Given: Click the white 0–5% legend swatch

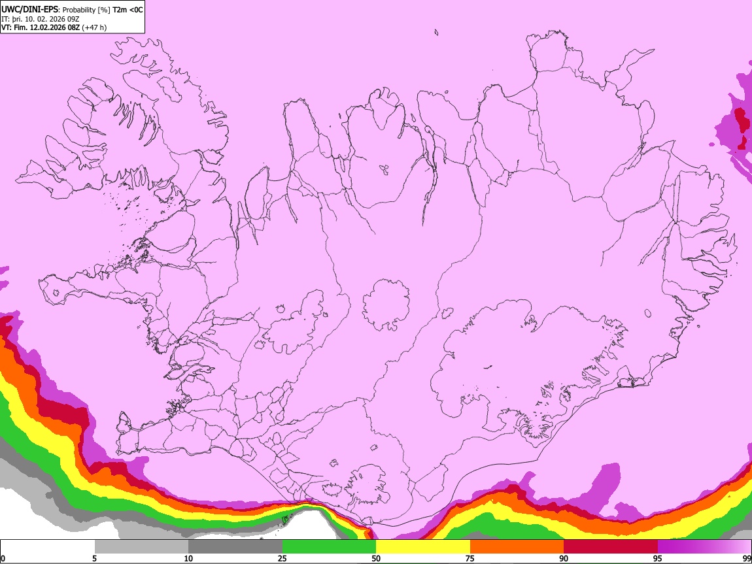Looking at the screenshot, I should click(x=48, y=547).
